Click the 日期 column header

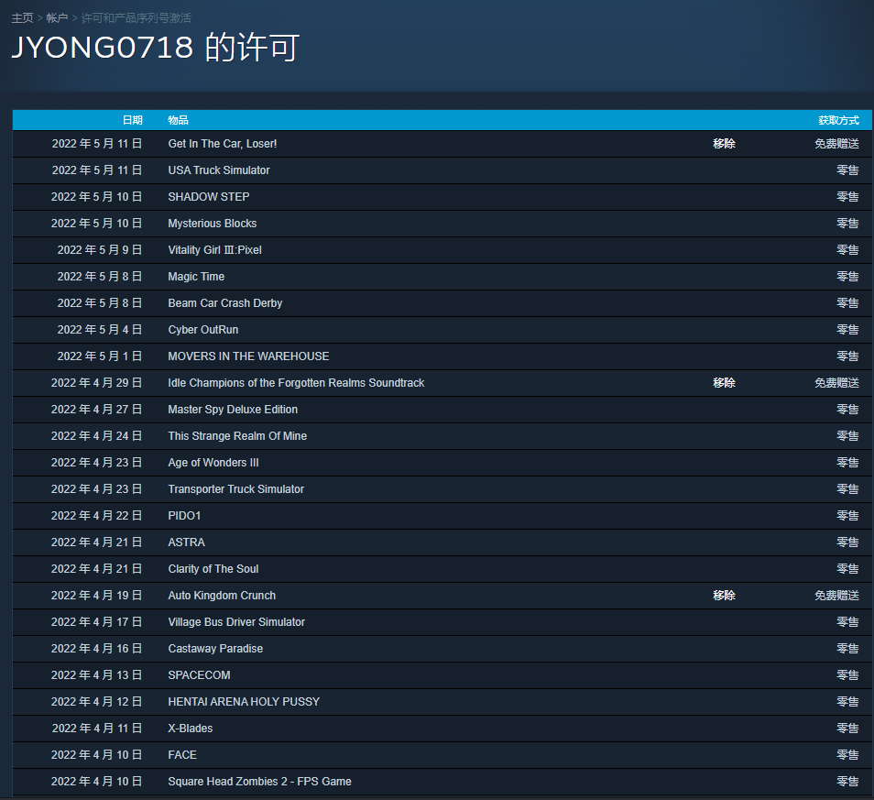[132, 120]
